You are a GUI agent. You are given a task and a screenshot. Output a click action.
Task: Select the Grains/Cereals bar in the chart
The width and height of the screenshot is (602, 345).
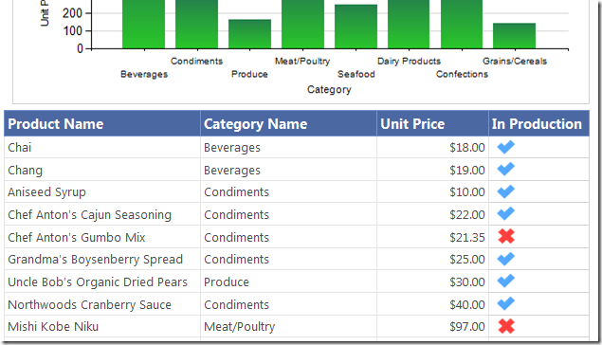pos(514,36)
